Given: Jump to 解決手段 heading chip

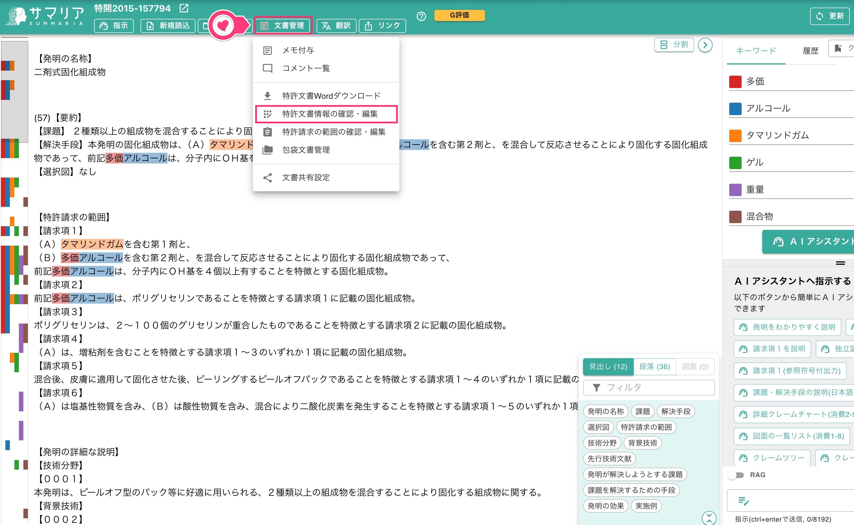Looking at the screenshot, I should (676, 411).
